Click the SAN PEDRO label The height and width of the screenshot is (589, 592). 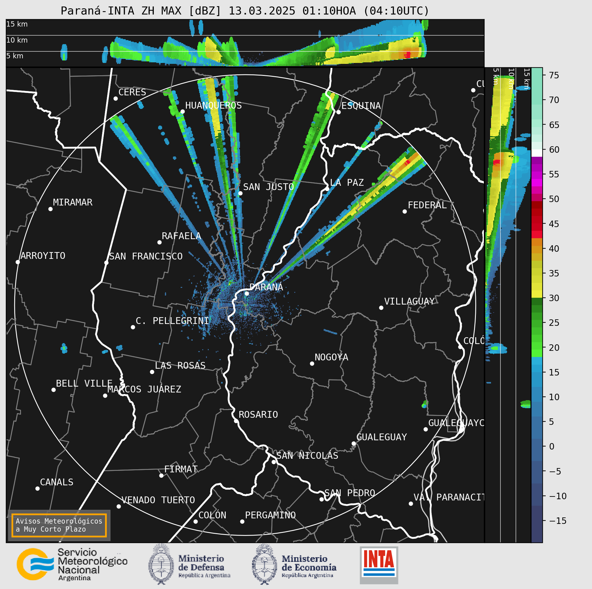click(x=350, y=493)
